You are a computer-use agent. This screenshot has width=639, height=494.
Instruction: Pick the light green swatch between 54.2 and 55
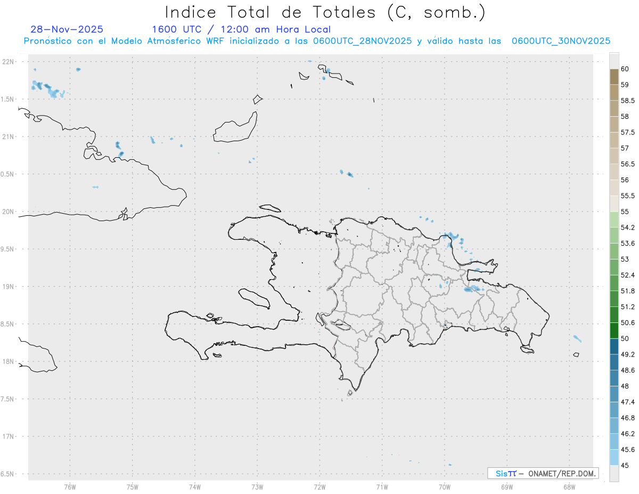coord(614,220)
